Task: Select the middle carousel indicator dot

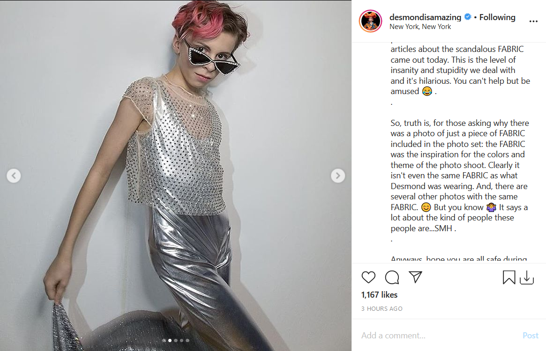Action: coord(175,341)
